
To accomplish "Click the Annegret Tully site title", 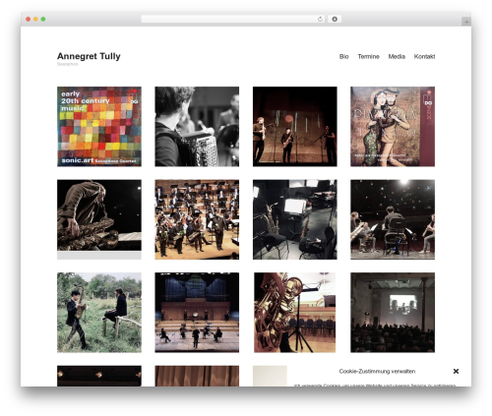I will coord(89,56).
